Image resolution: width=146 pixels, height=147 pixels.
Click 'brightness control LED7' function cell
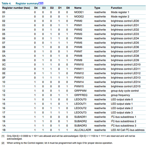pos(125,51)
